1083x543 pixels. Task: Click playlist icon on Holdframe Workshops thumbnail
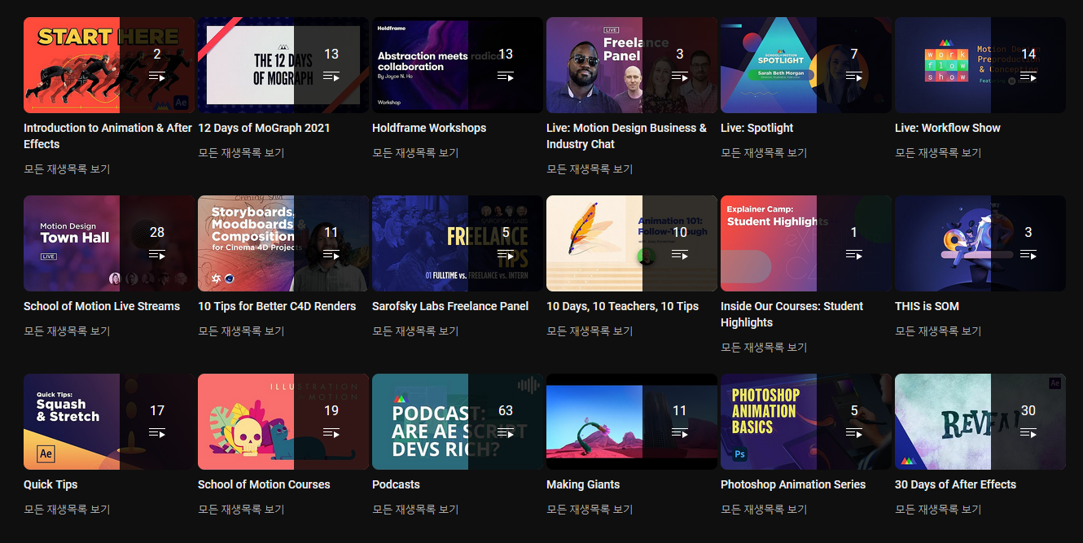[x=506, y=77]
